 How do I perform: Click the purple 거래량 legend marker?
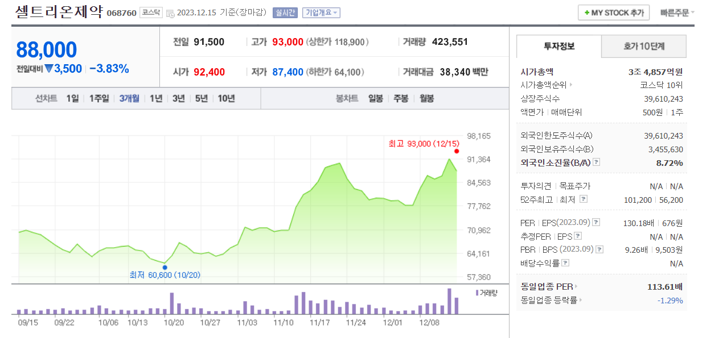tap(477, 293)
